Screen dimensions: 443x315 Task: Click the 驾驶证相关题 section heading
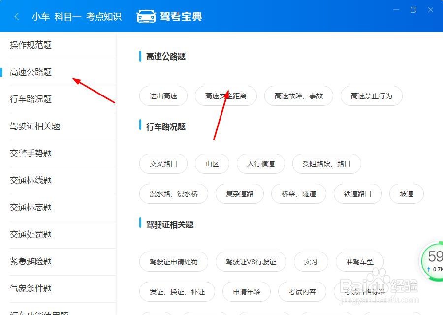pos(169,225)
